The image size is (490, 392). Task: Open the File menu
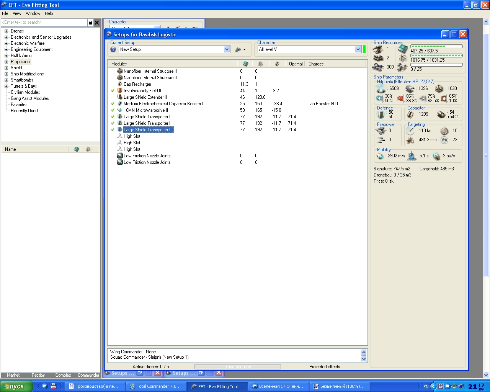[5, 13]
